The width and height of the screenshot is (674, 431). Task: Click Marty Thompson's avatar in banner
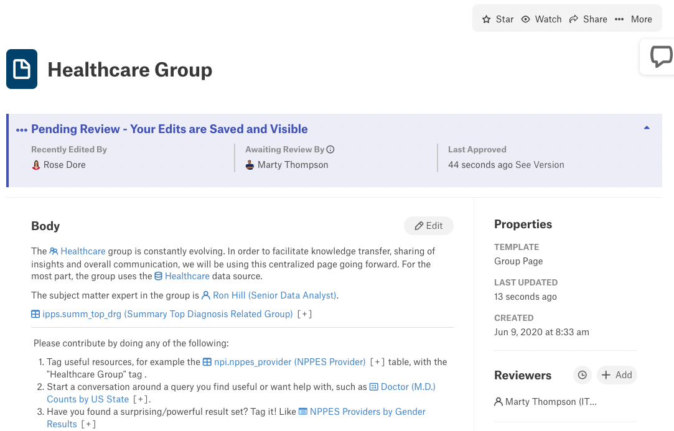coord(250,165)
